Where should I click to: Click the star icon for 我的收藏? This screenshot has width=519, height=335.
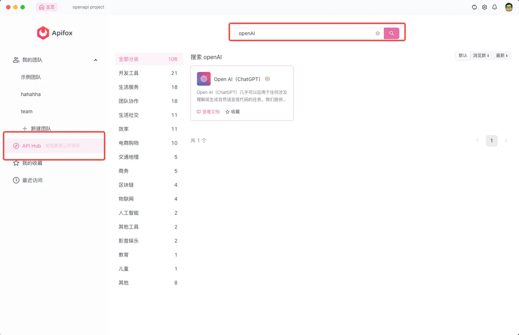[16, 163]
